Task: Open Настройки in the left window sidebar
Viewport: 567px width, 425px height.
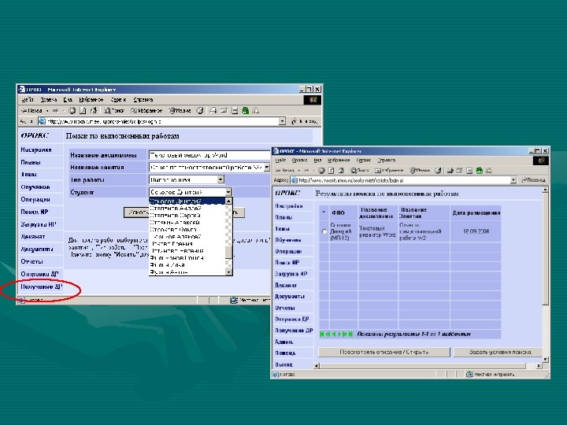Action: [x=36, y=150]
